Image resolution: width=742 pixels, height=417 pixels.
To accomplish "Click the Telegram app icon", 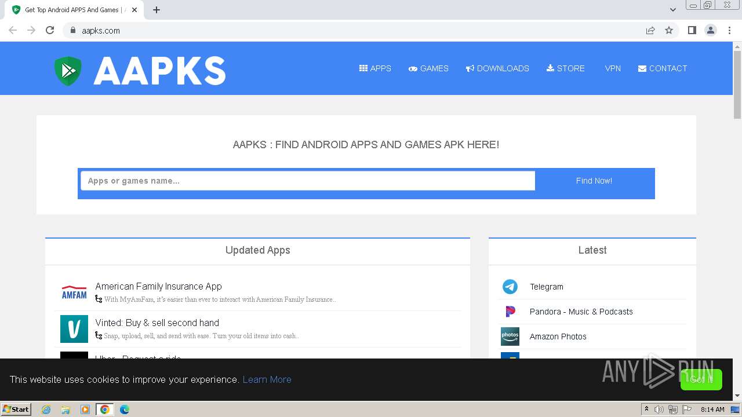I will (x=510, y=287).
